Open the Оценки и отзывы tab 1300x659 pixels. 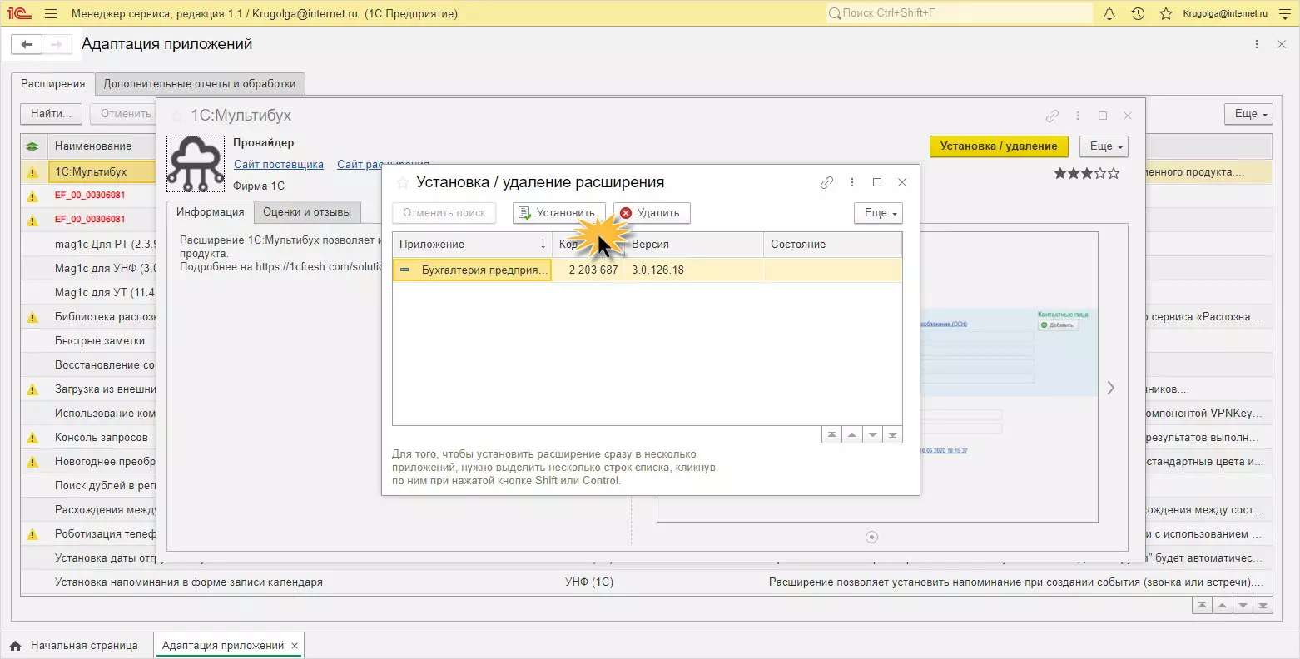click(307, 212)
